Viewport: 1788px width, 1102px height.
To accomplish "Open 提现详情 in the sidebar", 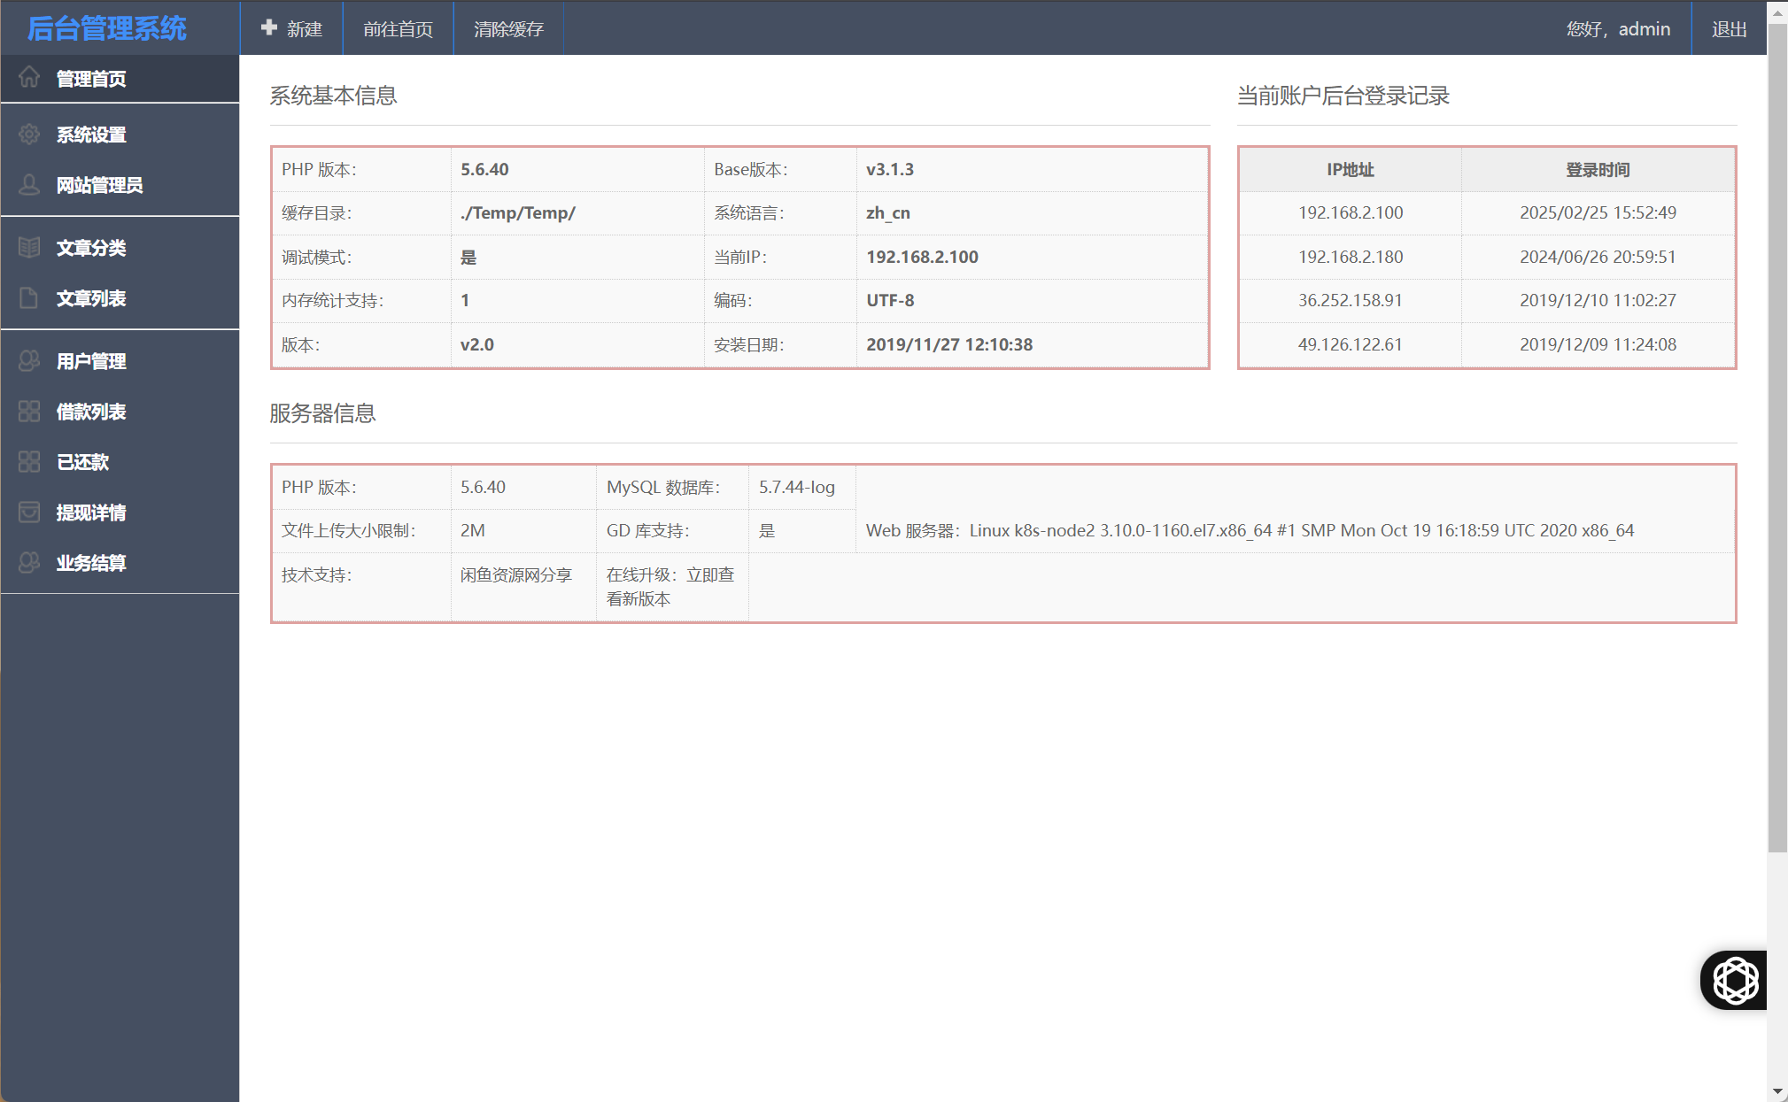I will pos(120,512).
